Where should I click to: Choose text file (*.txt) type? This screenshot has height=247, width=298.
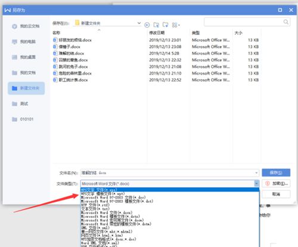tap(95, 209)
